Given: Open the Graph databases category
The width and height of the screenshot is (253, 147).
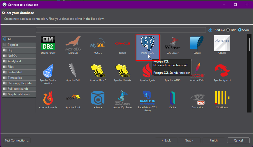Looking at the screenshot, I should (19, 94).
